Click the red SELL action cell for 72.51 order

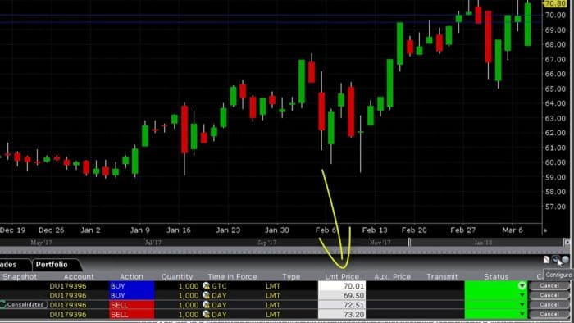(131, 305)
